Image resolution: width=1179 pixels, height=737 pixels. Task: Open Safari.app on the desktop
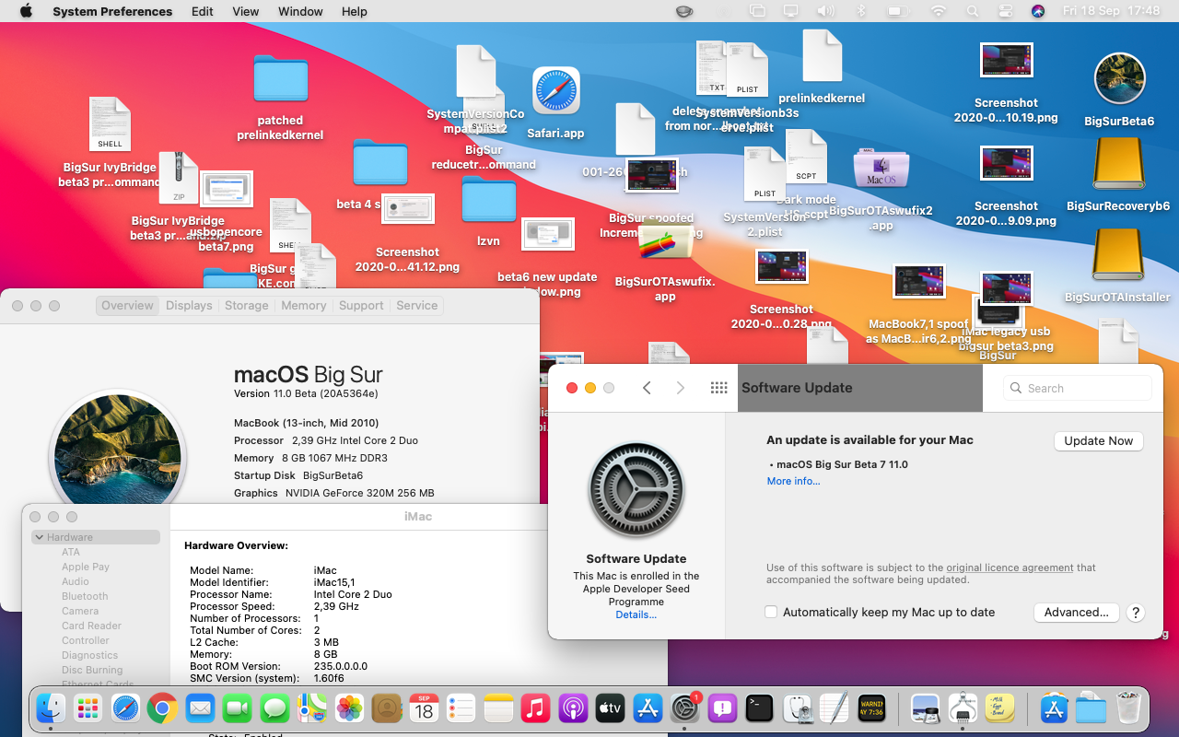(x=555, y=90)
